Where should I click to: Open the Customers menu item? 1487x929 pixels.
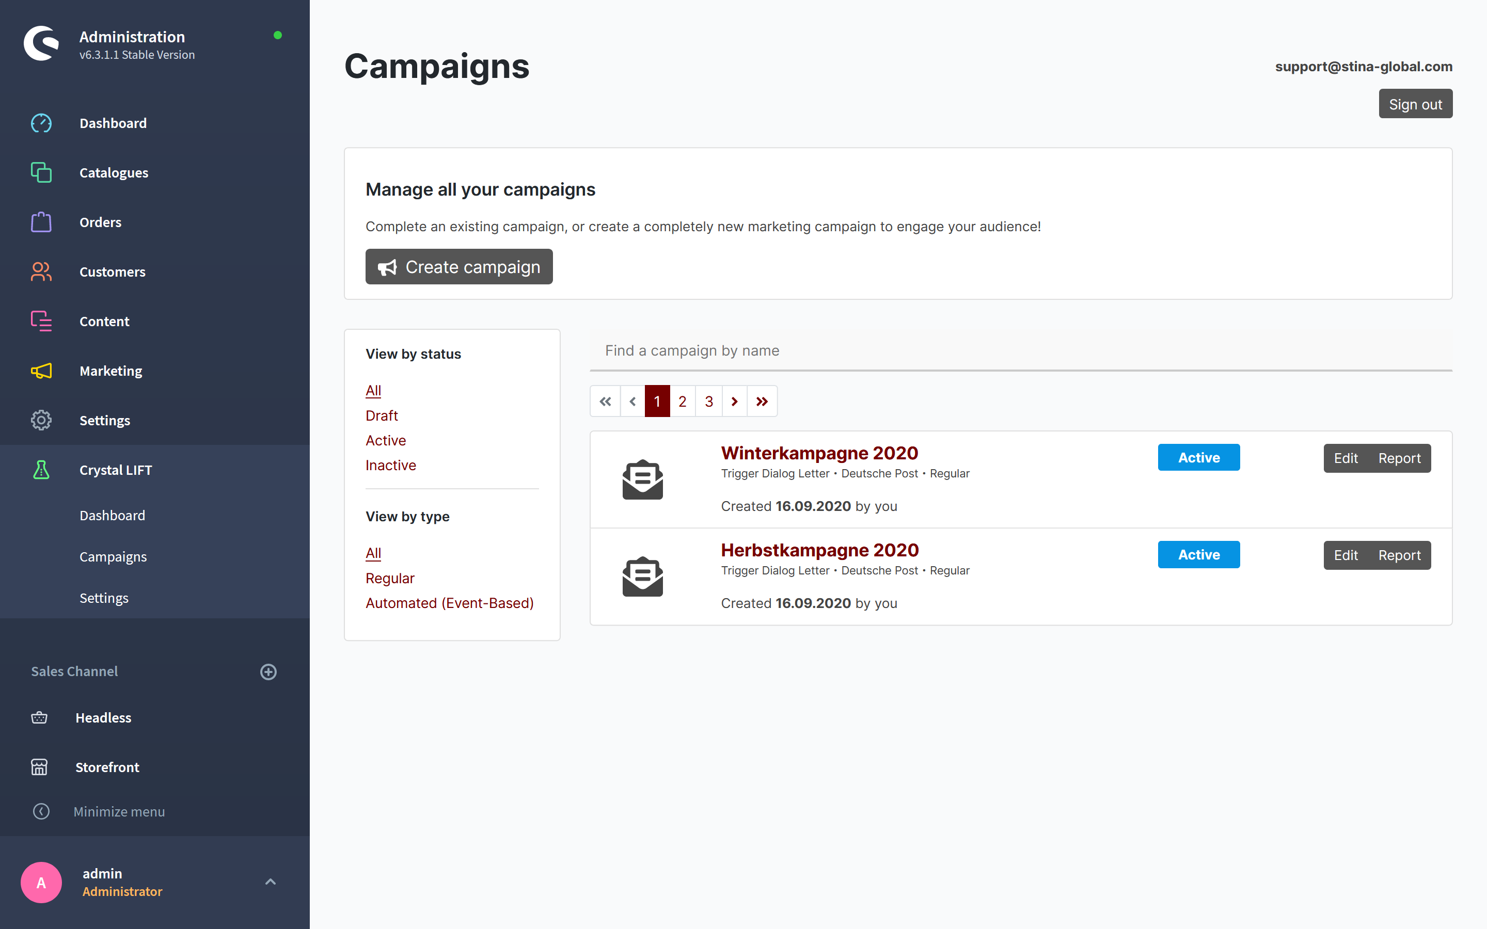pos(113,271)
